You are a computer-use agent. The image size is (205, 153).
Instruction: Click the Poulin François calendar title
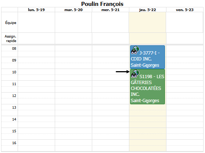pos(102,4)
